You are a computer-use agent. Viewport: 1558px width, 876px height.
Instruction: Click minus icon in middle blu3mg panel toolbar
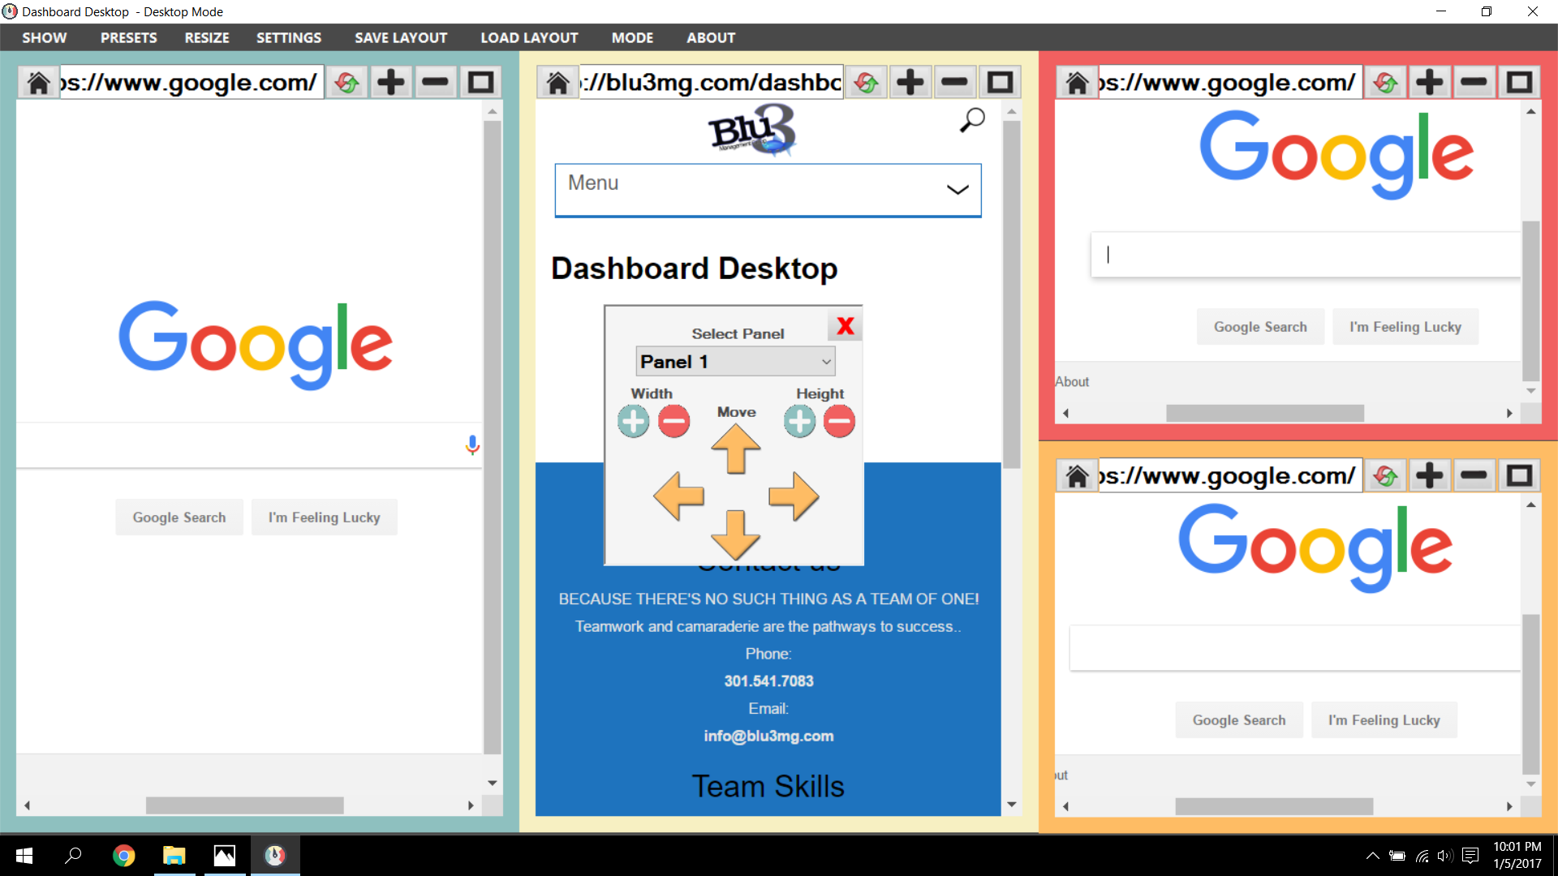pyautogui.click(x=955, y=83)
